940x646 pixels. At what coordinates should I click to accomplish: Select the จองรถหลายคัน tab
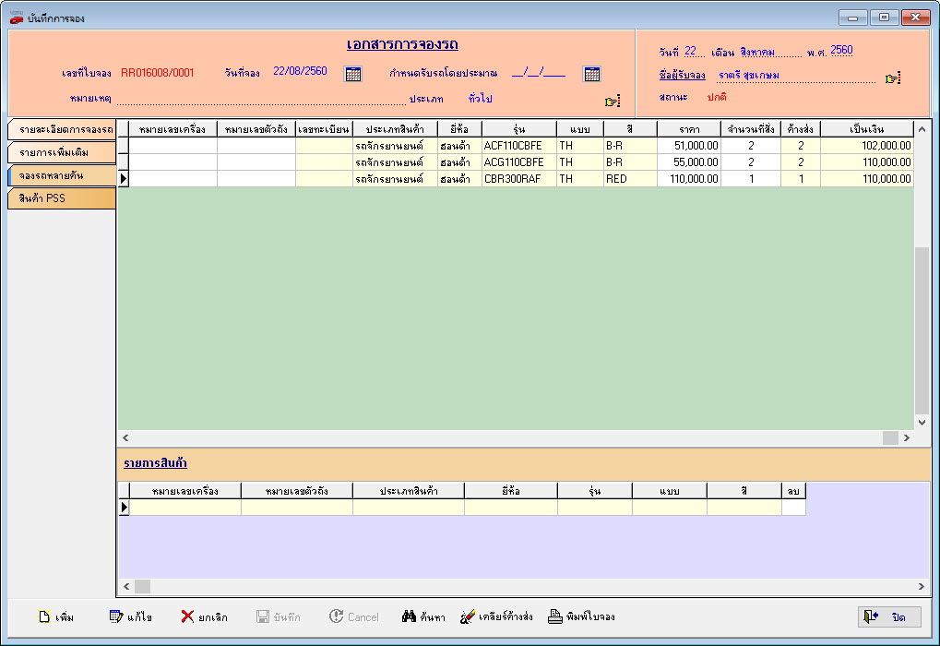coord(61,175)
